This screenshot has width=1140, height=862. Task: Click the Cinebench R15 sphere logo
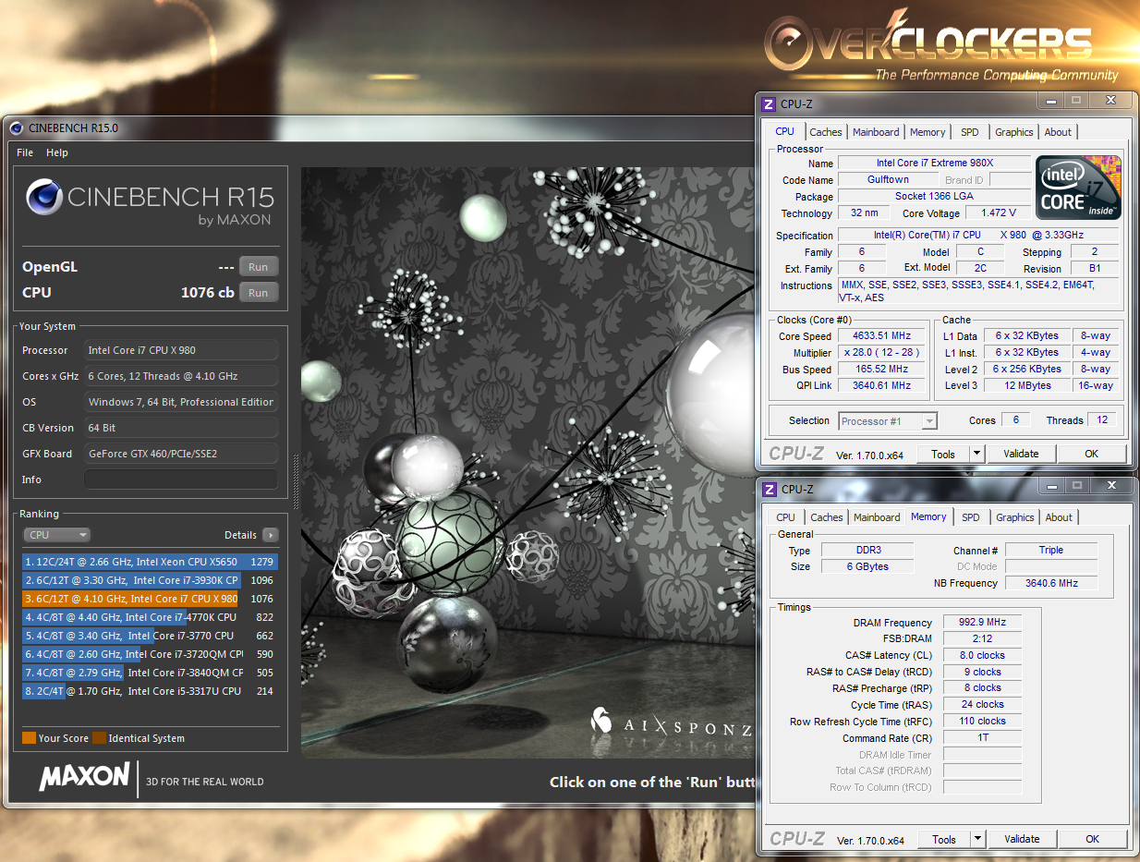pyautogui.click(x=44, y=196)
